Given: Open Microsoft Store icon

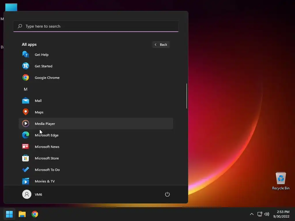Looking at the screenshot, I should click(x=26, y=158).
